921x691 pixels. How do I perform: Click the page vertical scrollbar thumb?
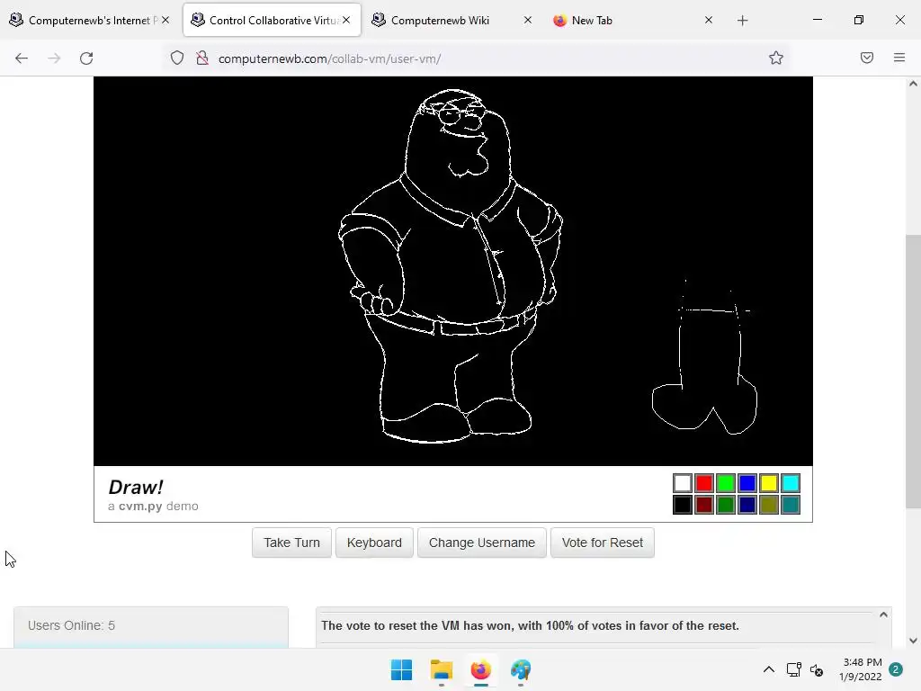coord(913,372)
